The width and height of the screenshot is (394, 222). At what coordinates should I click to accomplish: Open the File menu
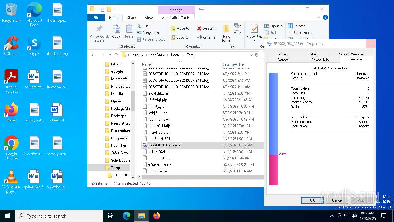coord(96,18)
